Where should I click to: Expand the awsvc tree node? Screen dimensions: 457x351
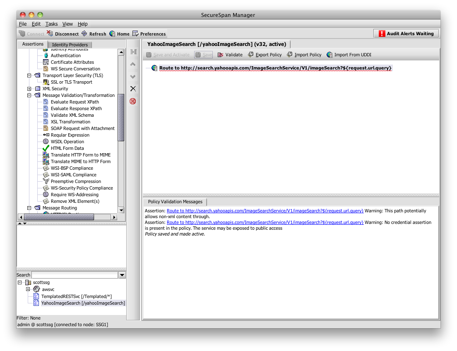coord(28,289)
